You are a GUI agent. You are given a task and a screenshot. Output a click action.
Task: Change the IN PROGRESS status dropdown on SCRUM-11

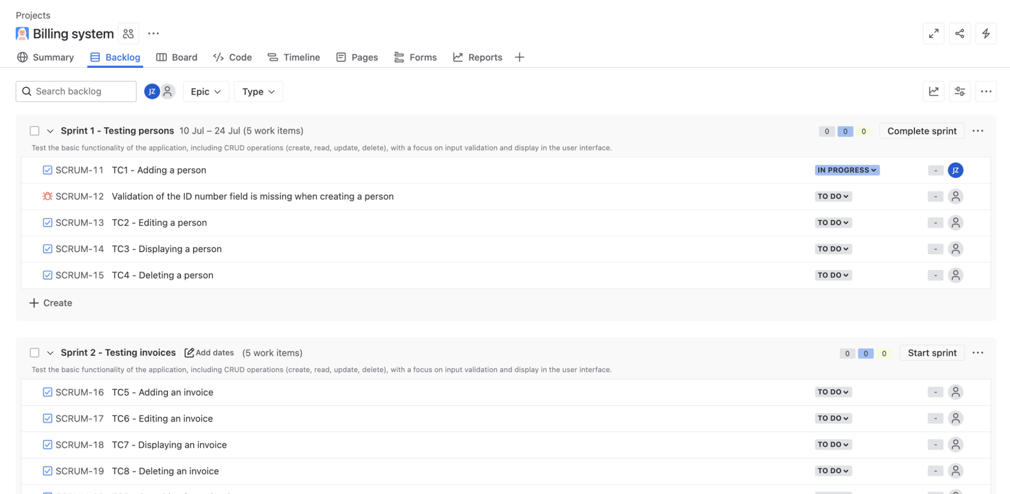coord(846,170)
